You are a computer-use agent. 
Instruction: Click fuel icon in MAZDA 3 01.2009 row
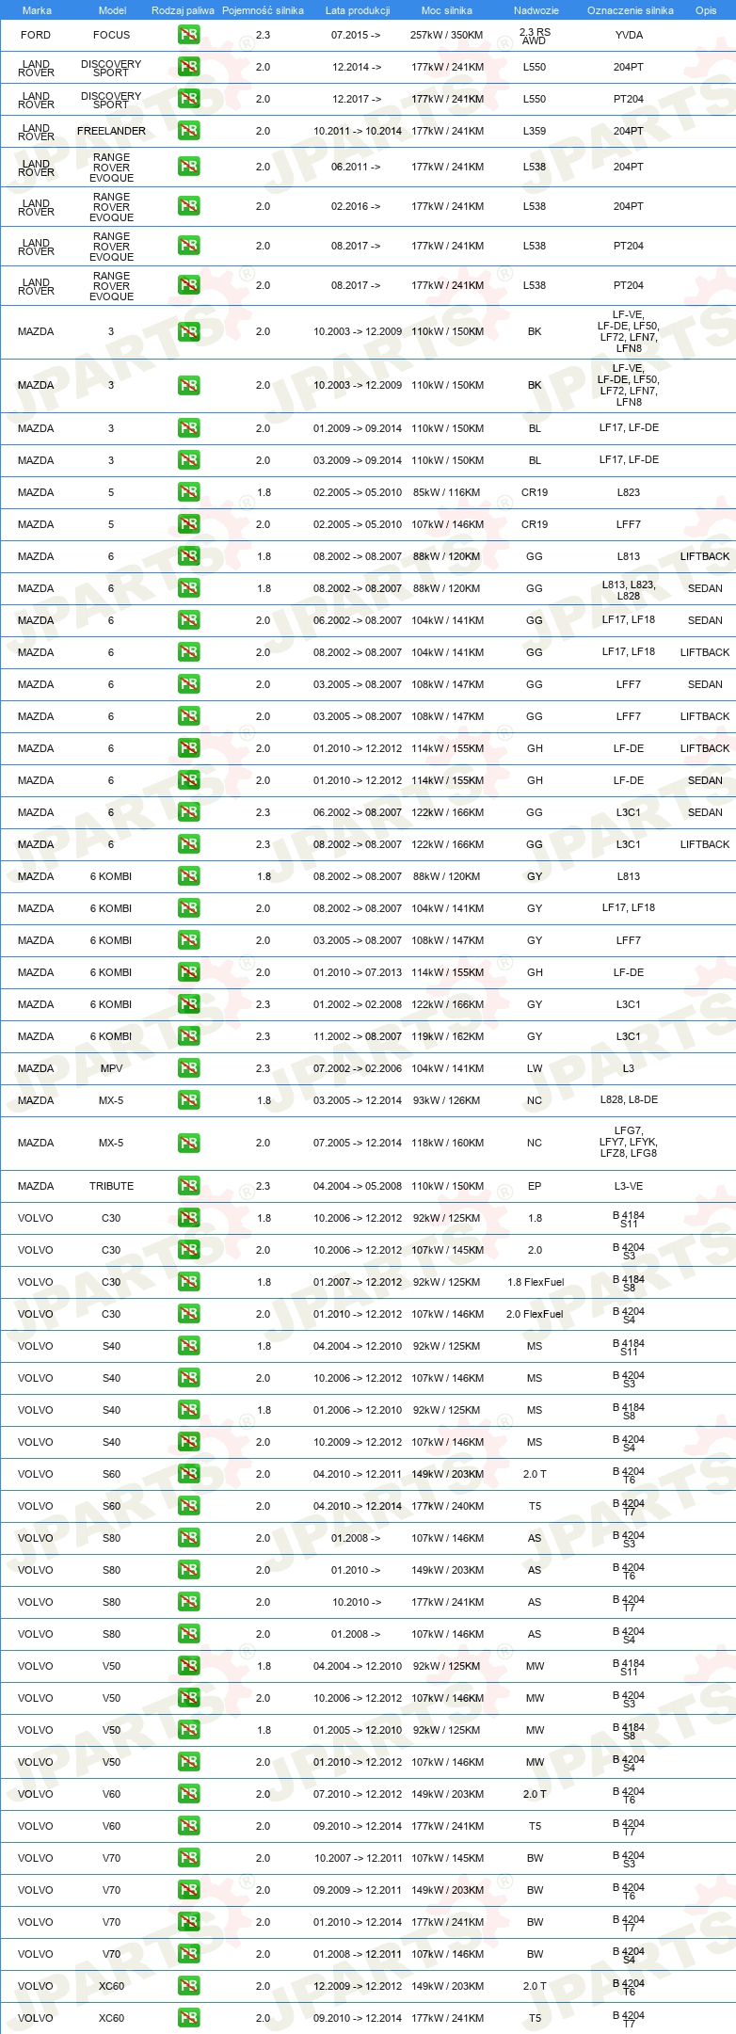(x=188, y=428)
